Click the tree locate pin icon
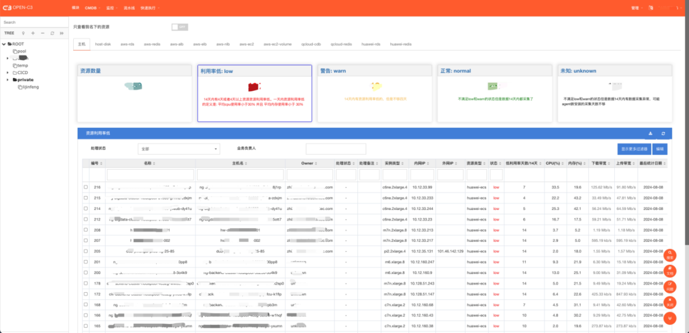Viewport: 689px width, 333px height. click(23, 33)
